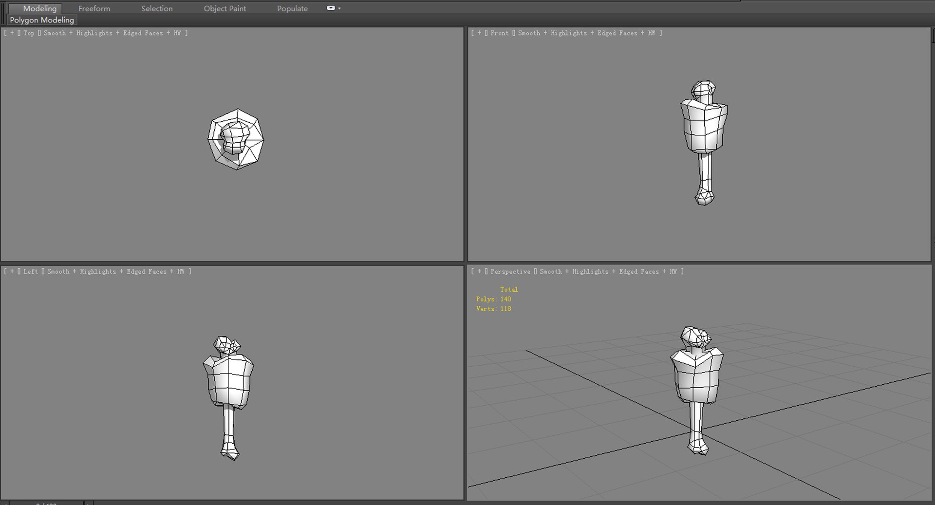Screen dimensions: 935x505
Task: Click the Left viewport view name label
Action: [30, 272]
